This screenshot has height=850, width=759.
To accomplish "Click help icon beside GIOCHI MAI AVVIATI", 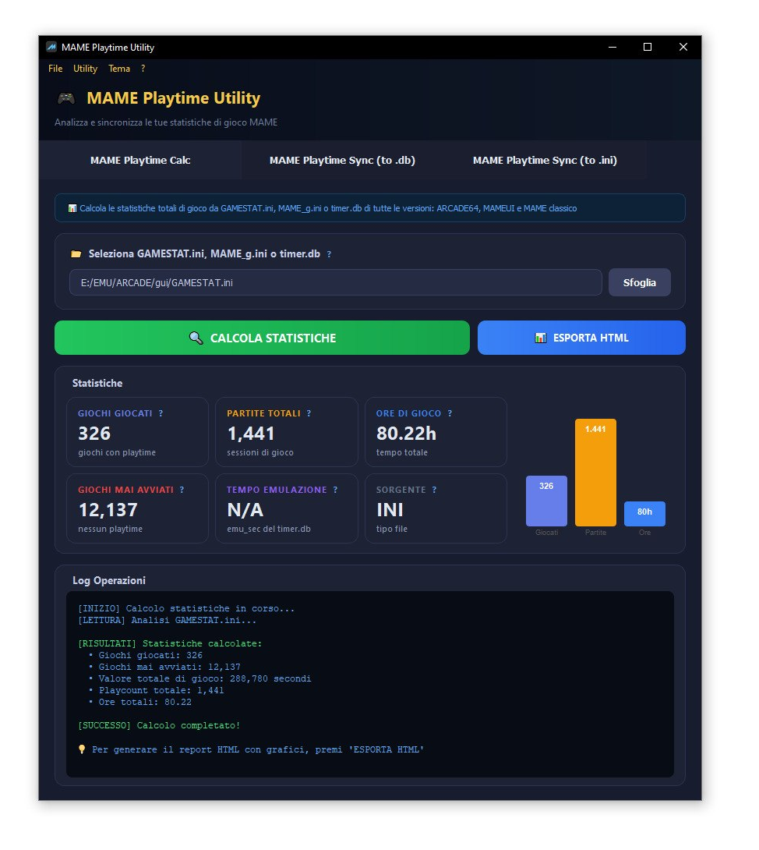I will pyautogui.click(x=182, y=490).
